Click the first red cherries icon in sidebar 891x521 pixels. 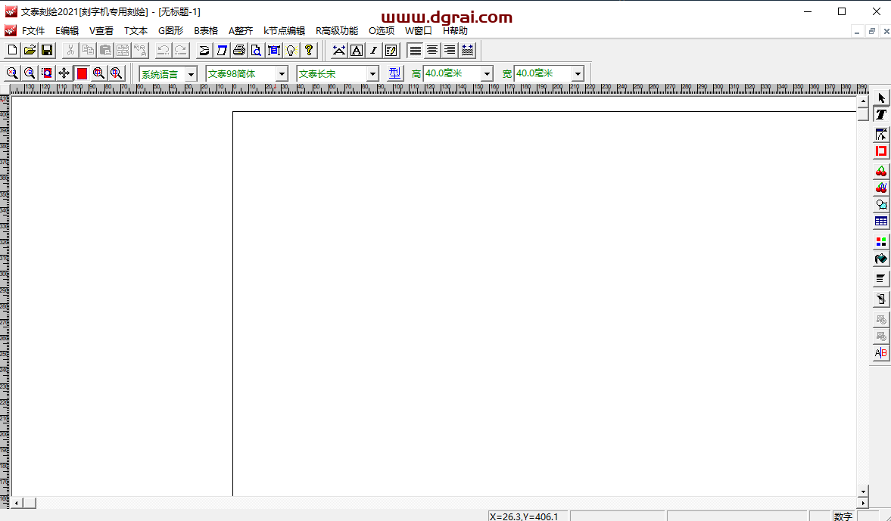pos(880,171)
